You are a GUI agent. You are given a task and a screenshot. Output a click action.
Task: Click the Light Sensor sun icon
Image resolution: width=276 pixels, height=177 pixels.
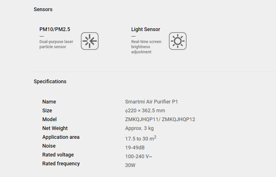pos(178,41)
